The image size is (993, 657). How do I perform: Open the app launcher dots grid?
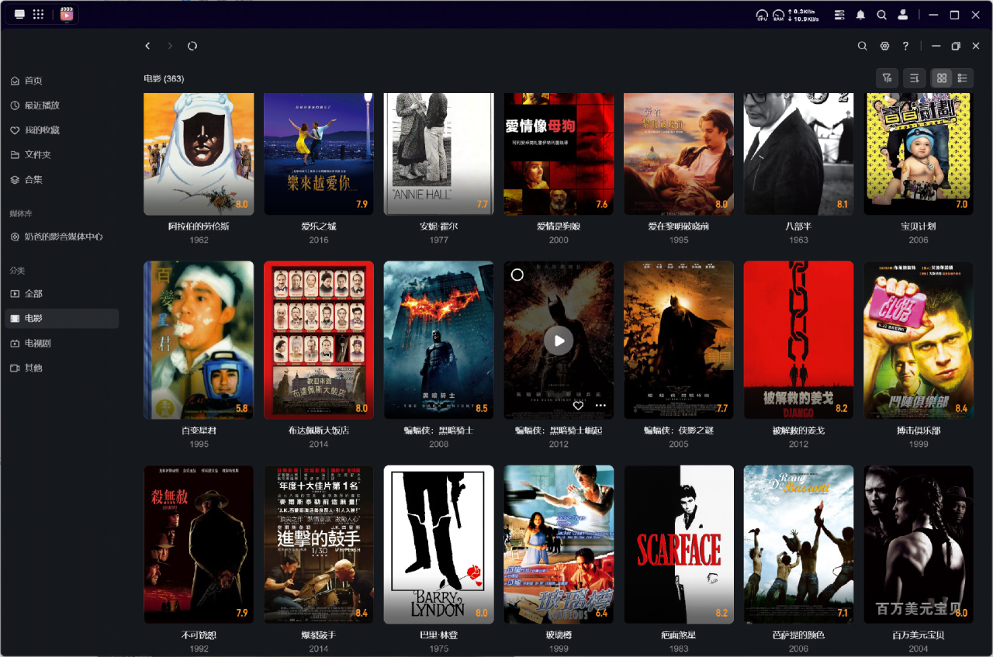click(38, 14)
